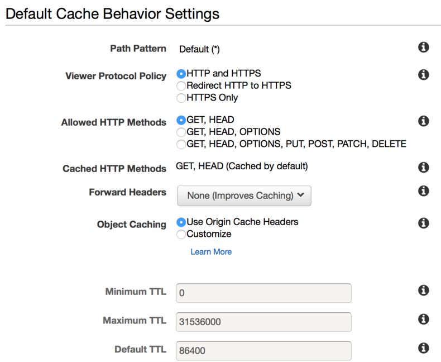Focus the Default TTL text box
441x362 pixels.
point(263,351)
